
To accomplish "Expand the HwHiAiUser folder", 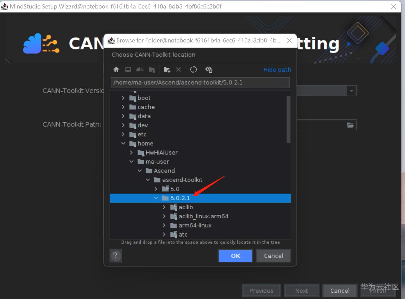I will click(131, 153).
